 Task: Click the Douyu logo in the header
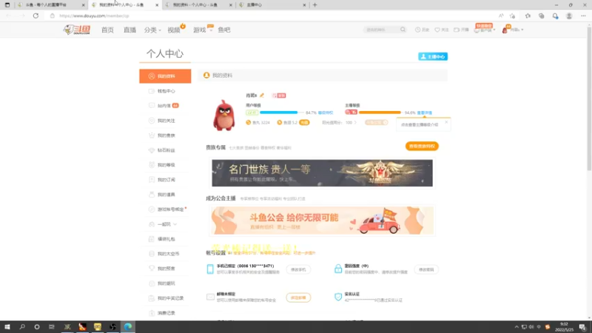pyautogui.click(x=77, y=30)
